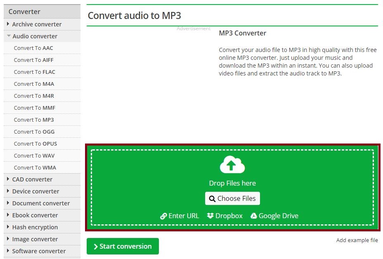Click the magnifier icon in Choose Files
This screenshot has height=259, width=383.
pyautogui.click(x=212, y=199)
